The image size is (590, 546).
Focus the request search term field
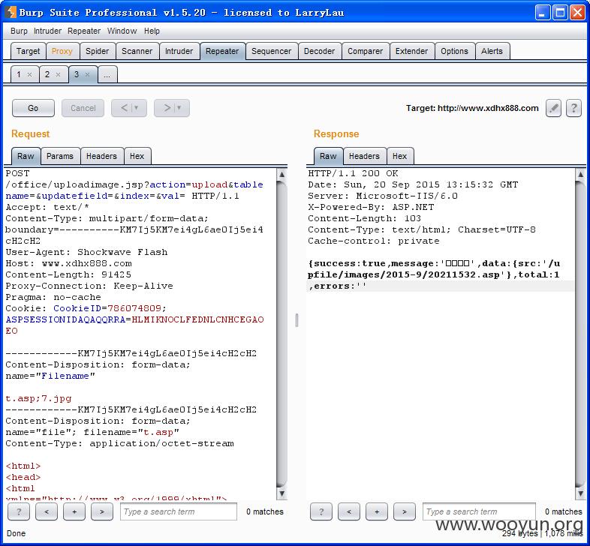pyautogui.click(x=179, y=511)
